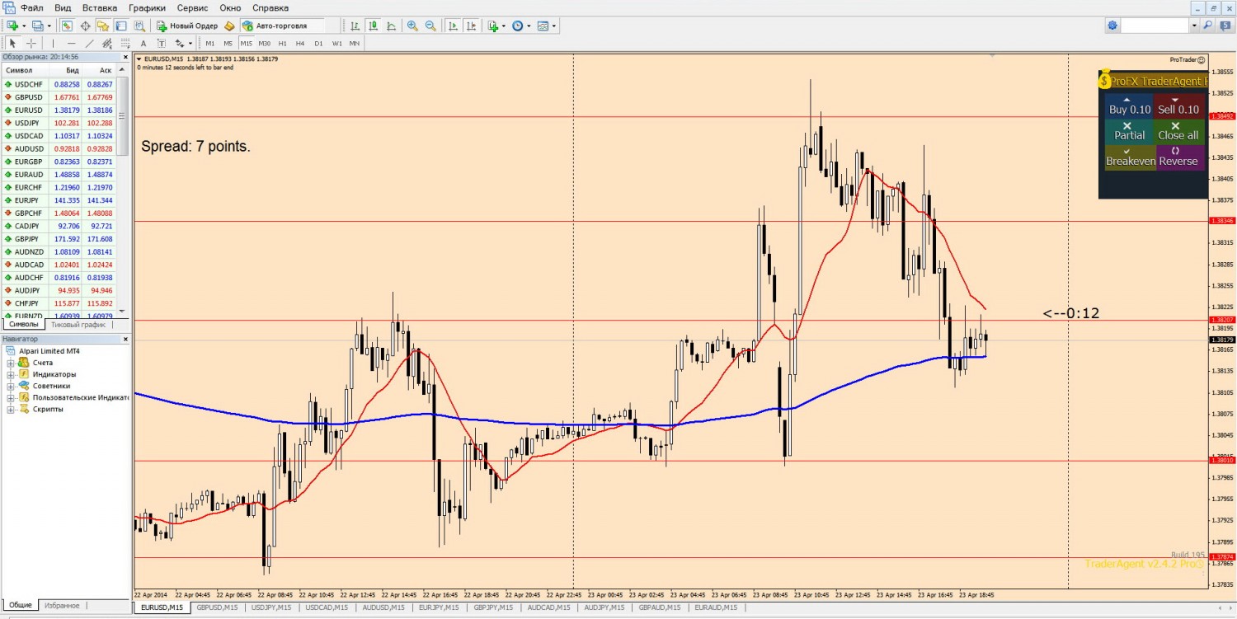
Task: Switch to the Тиковый график tab
Action: pos(78,325)
